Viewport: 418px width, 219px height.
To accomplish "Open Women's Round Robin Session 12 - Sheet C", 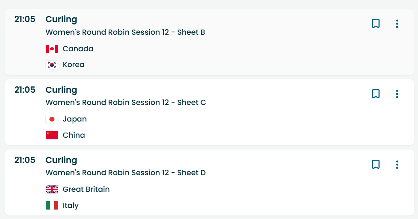I will point(126,103).
